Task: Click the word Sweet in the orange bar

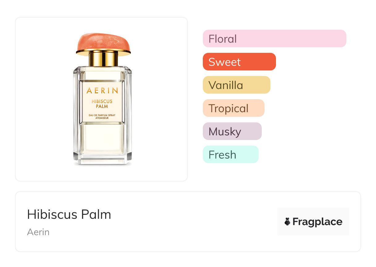Action: [x=224, y=62]
